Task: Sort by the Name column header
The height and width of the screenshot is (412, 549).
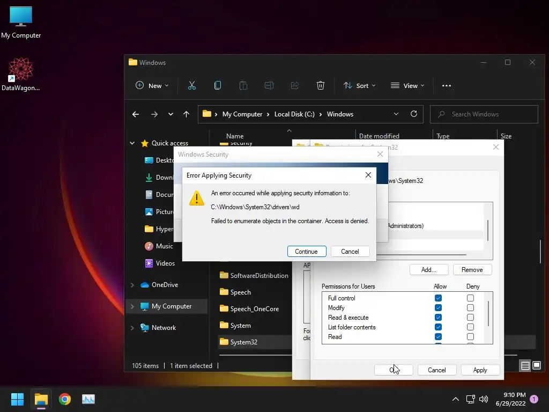Action: point(235,136)
